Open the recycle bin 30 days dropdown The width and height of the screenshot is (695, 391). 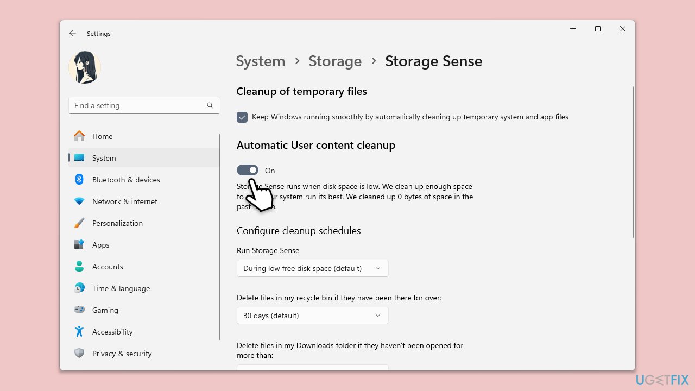point(312,316)
